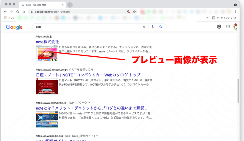Open the Nissan NOTE Web catalog result
Image resolution: width=244 pixels, height=141 pixels.
coord(88,75)
